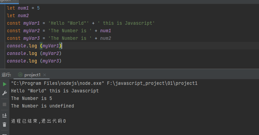Screen dimensions: 259x135
Task: Click the 'The Number is 5' console line
Action: tap(32, 99)
